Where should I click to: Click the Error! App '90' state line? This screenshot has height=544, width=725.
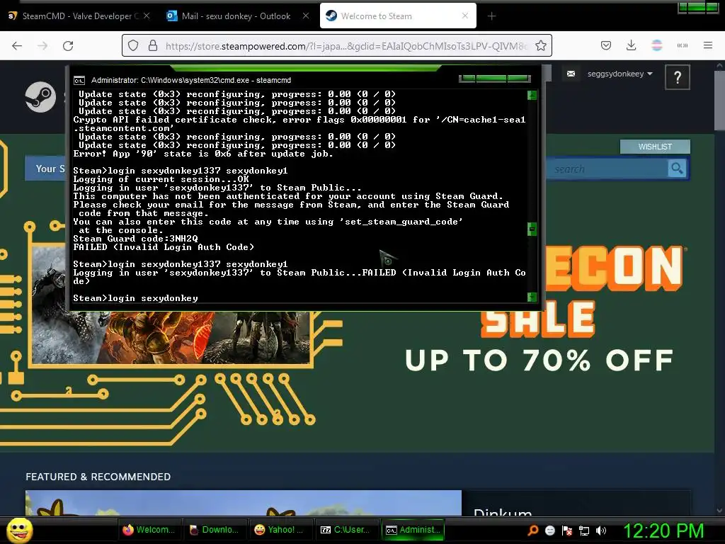(x=203, y=154)
